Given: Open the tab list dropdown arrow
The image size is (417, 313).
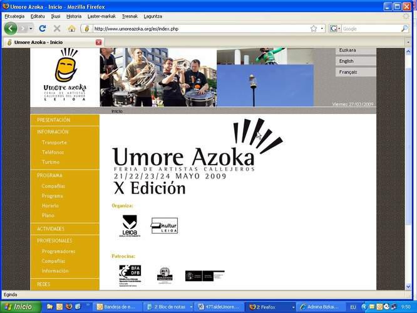Looking at the screenshot, I should pos(408,42).
